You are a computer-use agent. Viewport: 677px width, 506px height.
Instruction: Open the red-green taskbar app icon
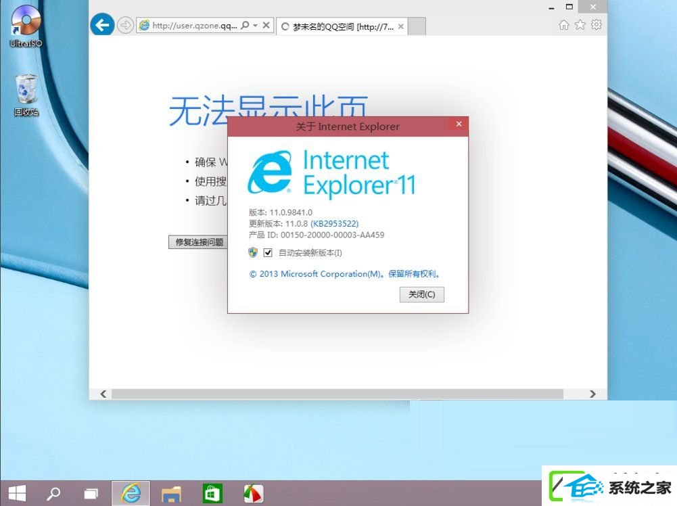click(254, 493)
